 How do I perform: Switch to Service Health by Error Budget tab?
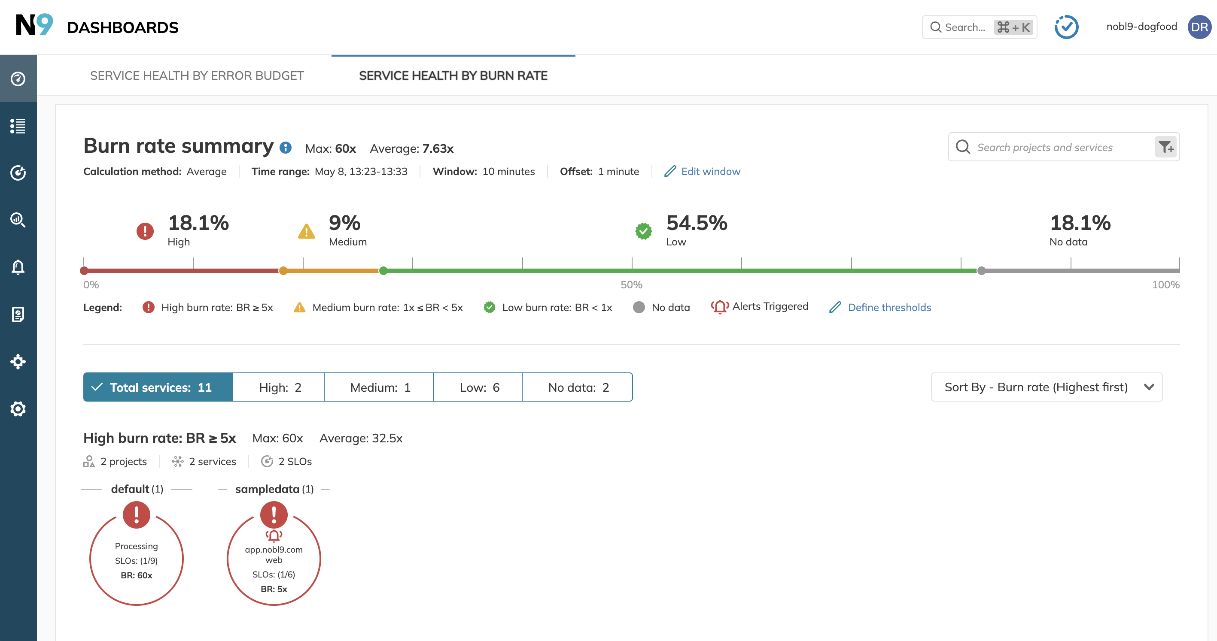click(197, 76)
